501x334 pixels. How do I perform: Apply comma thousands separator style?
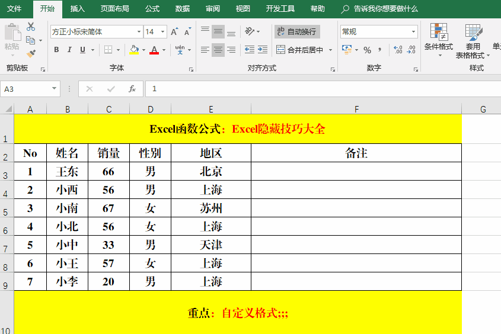click(x=379, y=50)
